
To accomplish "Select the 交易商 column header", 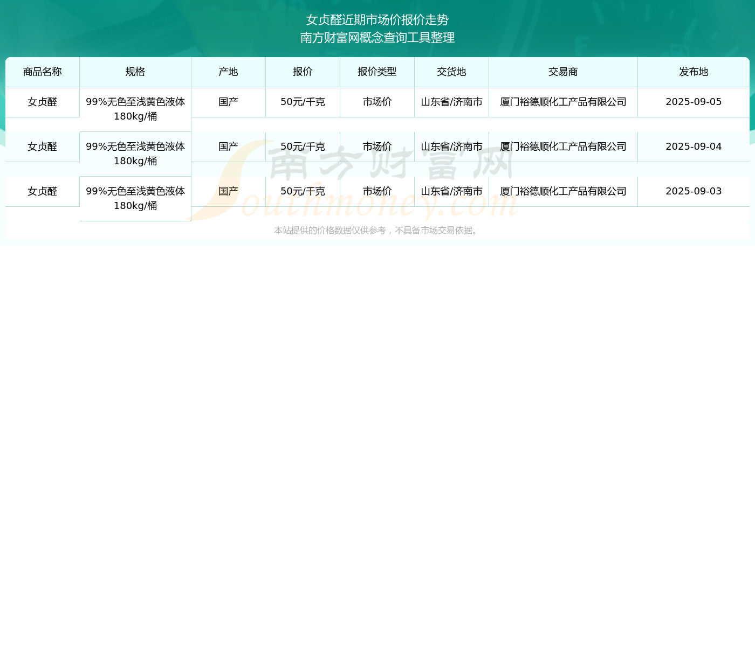I will click(563, 72).
